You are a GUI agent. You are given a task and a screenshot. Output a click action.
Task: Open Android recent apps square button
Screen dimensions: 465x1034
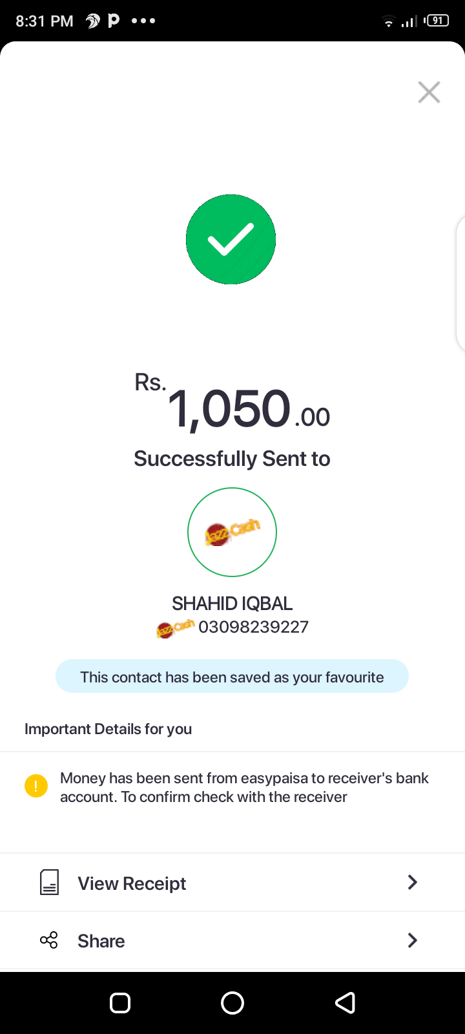click(120, 1003)
